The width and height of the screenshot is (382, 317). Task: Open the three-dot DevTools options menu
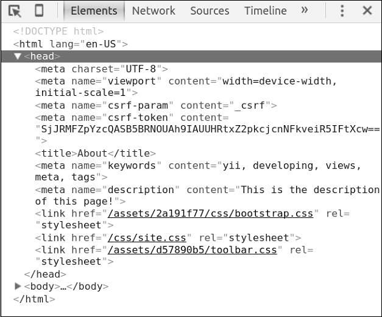point(342,11)
